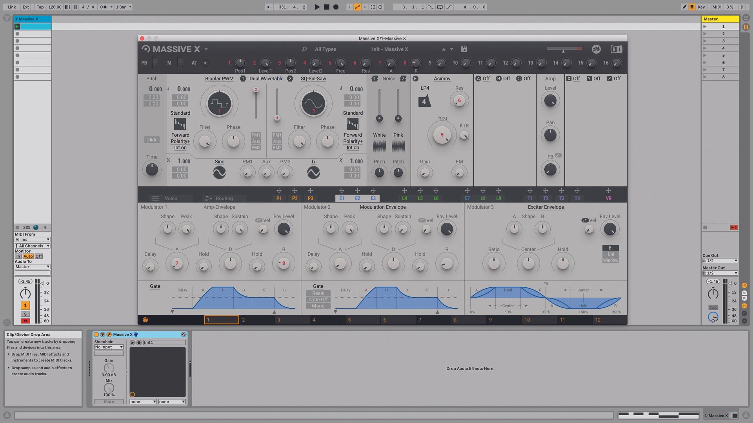Click the Follow arrow icon in the transport bar

pyautogui.click(x=268, y=7)
